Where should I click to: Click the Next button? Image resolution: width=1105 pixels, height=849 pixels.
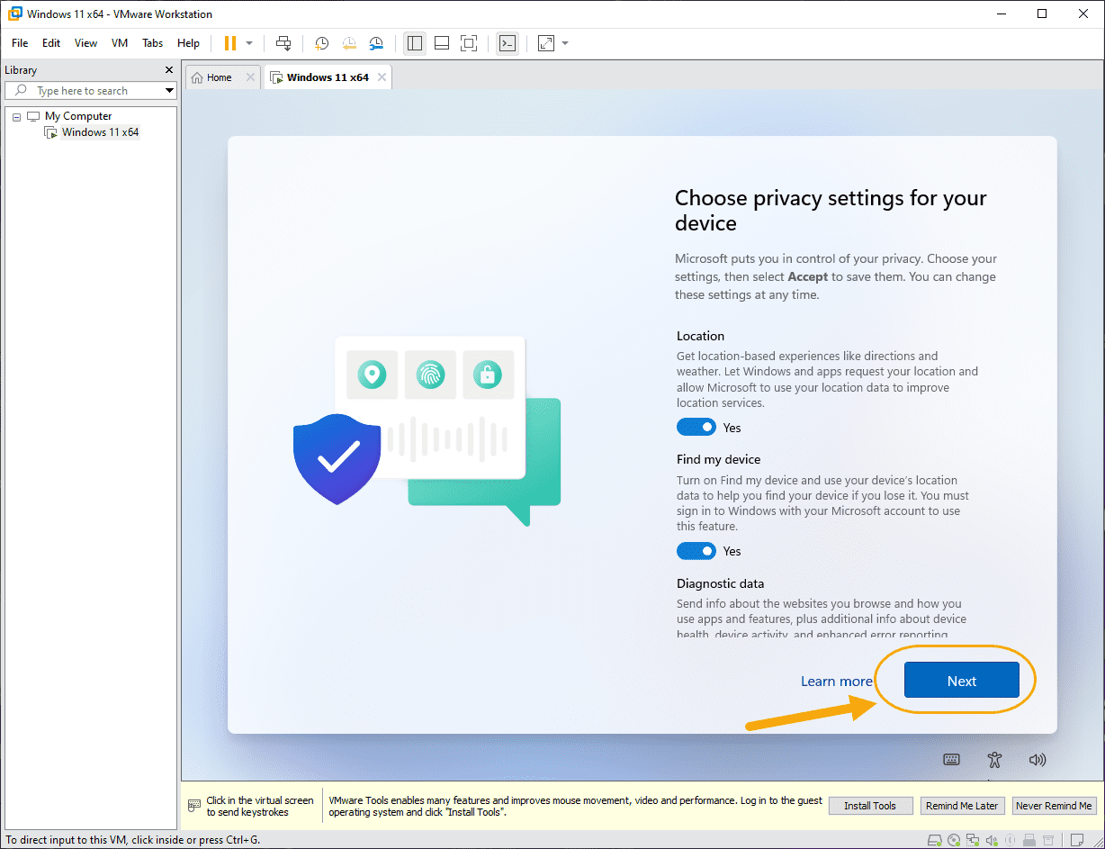961,680
